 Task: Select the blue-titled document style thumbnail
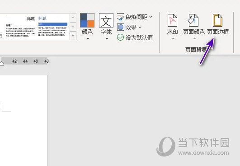pos(53,27)
